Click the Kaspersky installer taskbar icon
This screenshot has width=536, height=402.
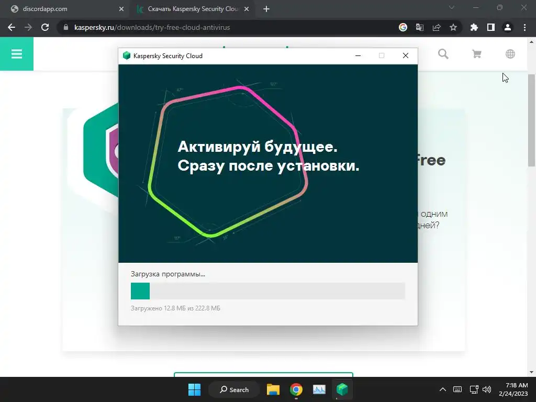coord(342,389)
